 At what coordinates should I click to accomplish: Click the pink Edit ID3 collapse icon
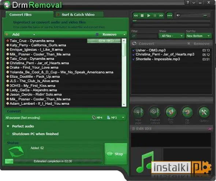pos(210,129)
